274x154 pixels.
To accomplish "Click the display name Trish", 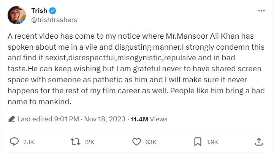I will pyautogui.click(x=39, y=11).
